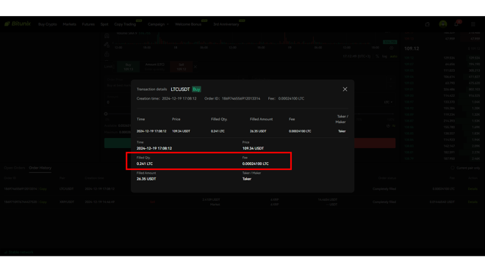The image size is (485, 272).
Task: Click the LTCUSDT pair title in dialog
Action: point(180,89)
